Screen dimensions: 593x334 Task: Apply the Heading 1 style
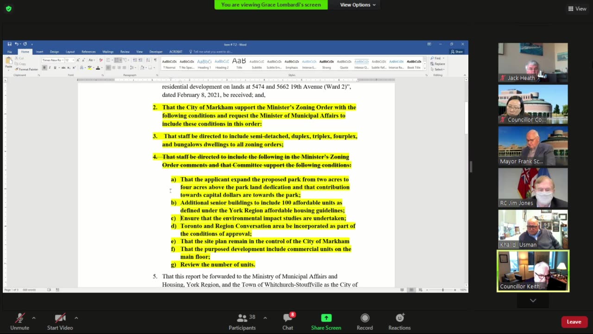[x=204, y=64]
